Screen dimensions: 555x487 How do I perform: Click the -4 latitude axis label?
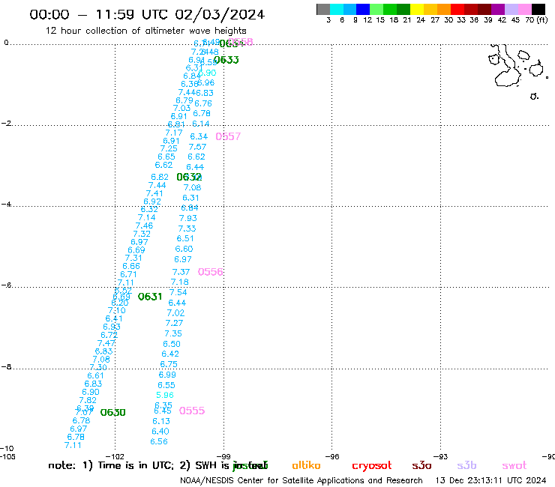click(6, 204)
